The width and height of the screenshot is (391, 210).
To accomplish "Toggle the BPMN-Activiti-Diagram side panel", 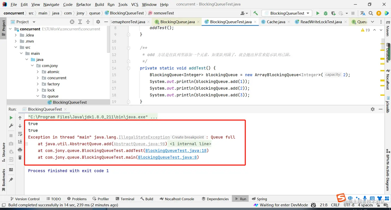I will point(388,170).
